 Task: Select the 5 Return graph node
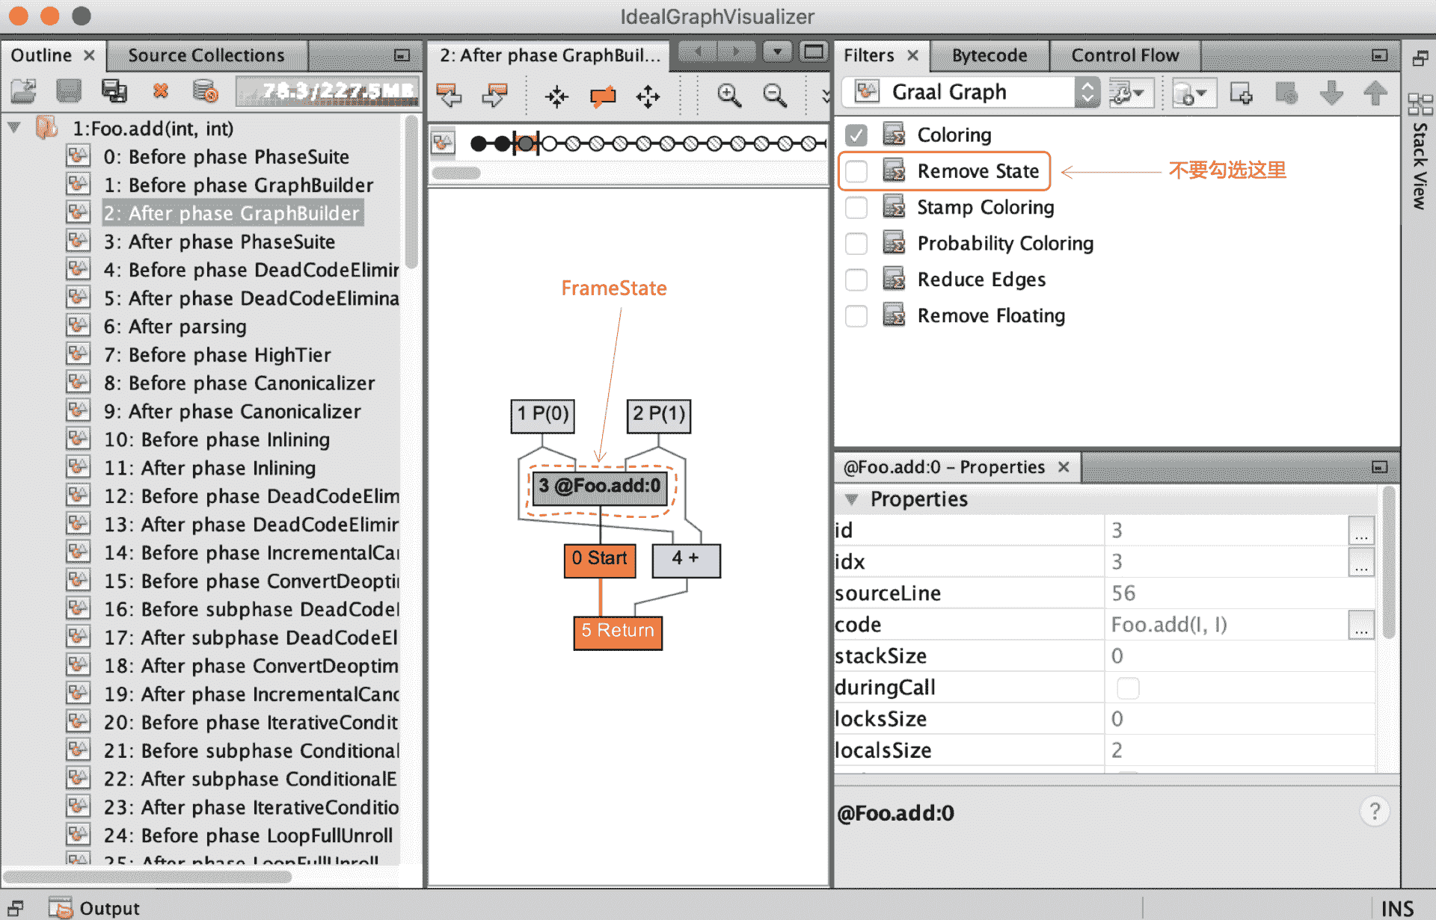point(617,631)
